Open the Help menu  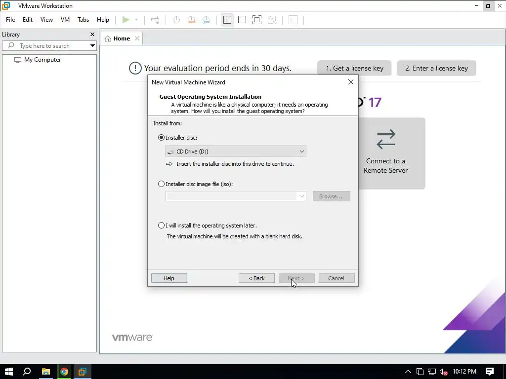click(x=103, y=20)
